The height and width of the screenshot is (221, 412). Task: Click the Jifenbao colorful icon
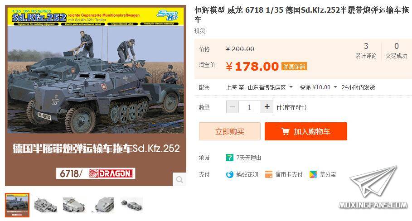[313, 174]
